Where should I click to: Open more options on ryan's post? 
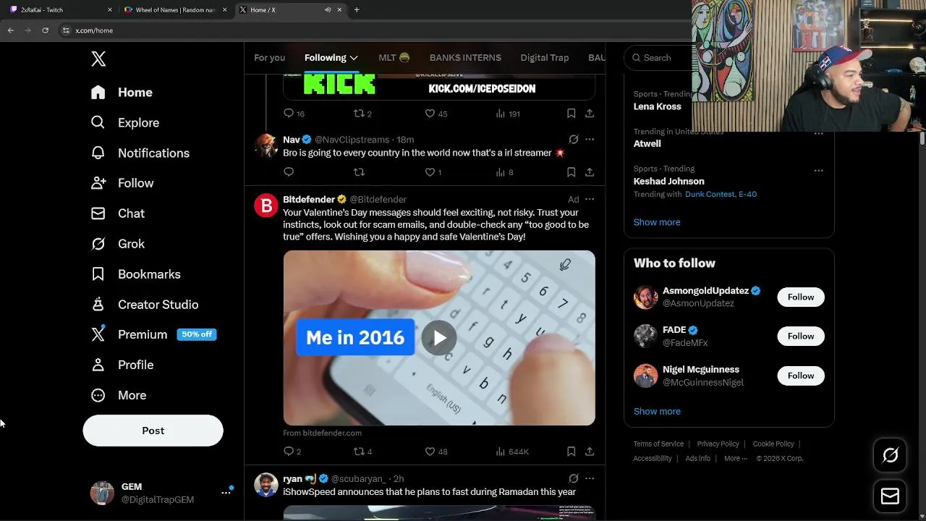tap(590, 479)
